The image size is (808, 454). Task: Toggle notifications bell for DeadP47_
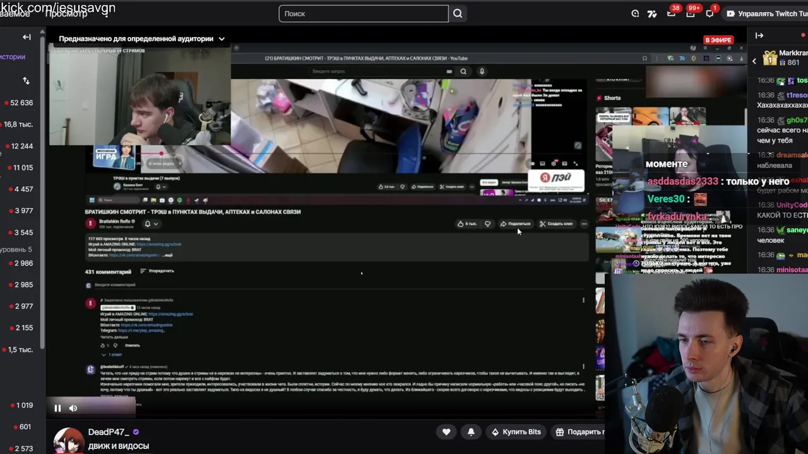(x=471, y=432)
